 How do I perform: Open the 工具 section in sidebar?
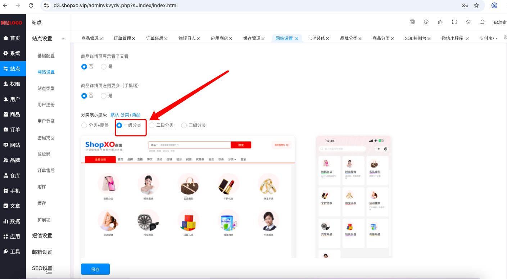tap(13, 252)
